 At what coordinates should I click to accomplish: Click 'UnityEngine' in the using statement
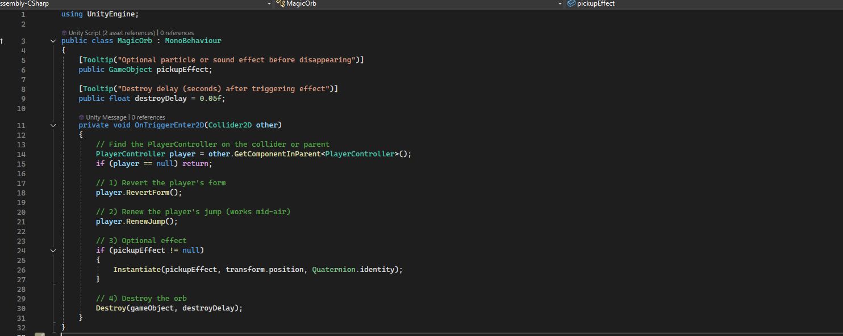(x=111, y=14)
